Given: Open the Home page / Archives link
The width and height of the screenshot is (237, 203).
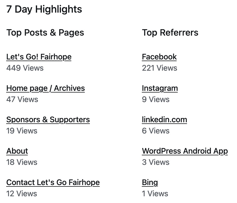Looking at the screenshot, I should tap(45, 88).
